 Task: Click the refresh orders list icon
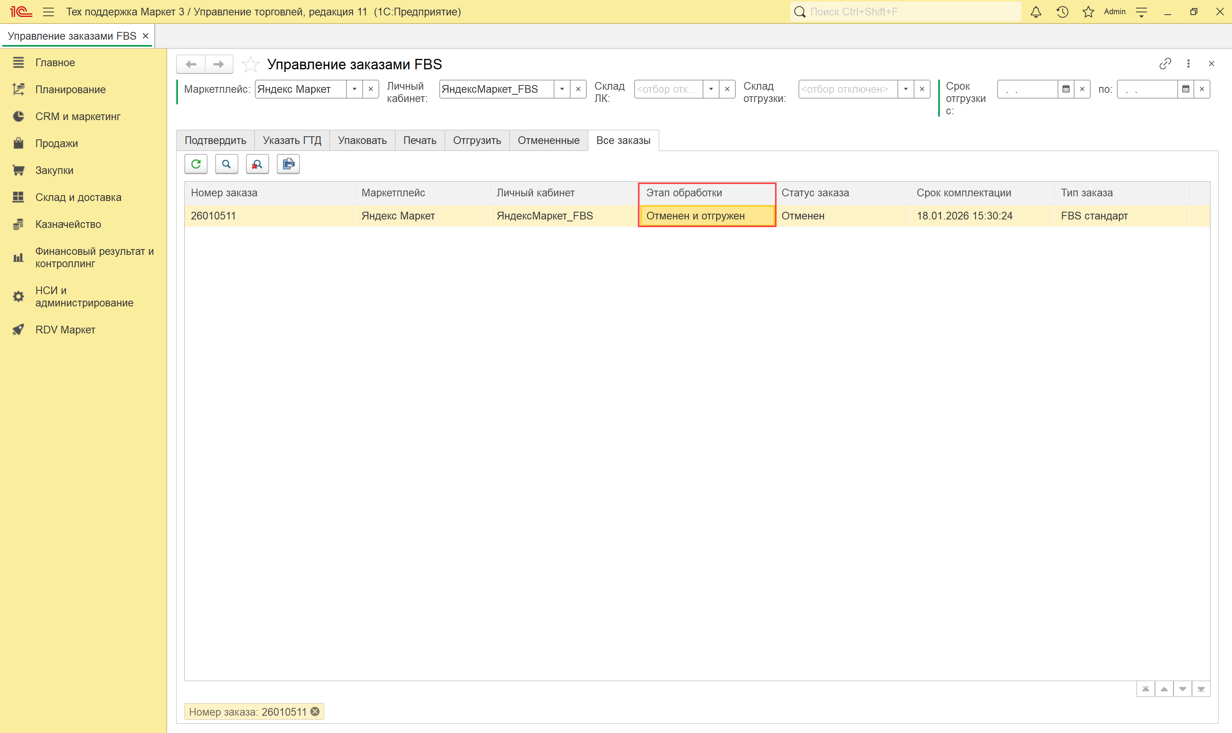[196, 164]
